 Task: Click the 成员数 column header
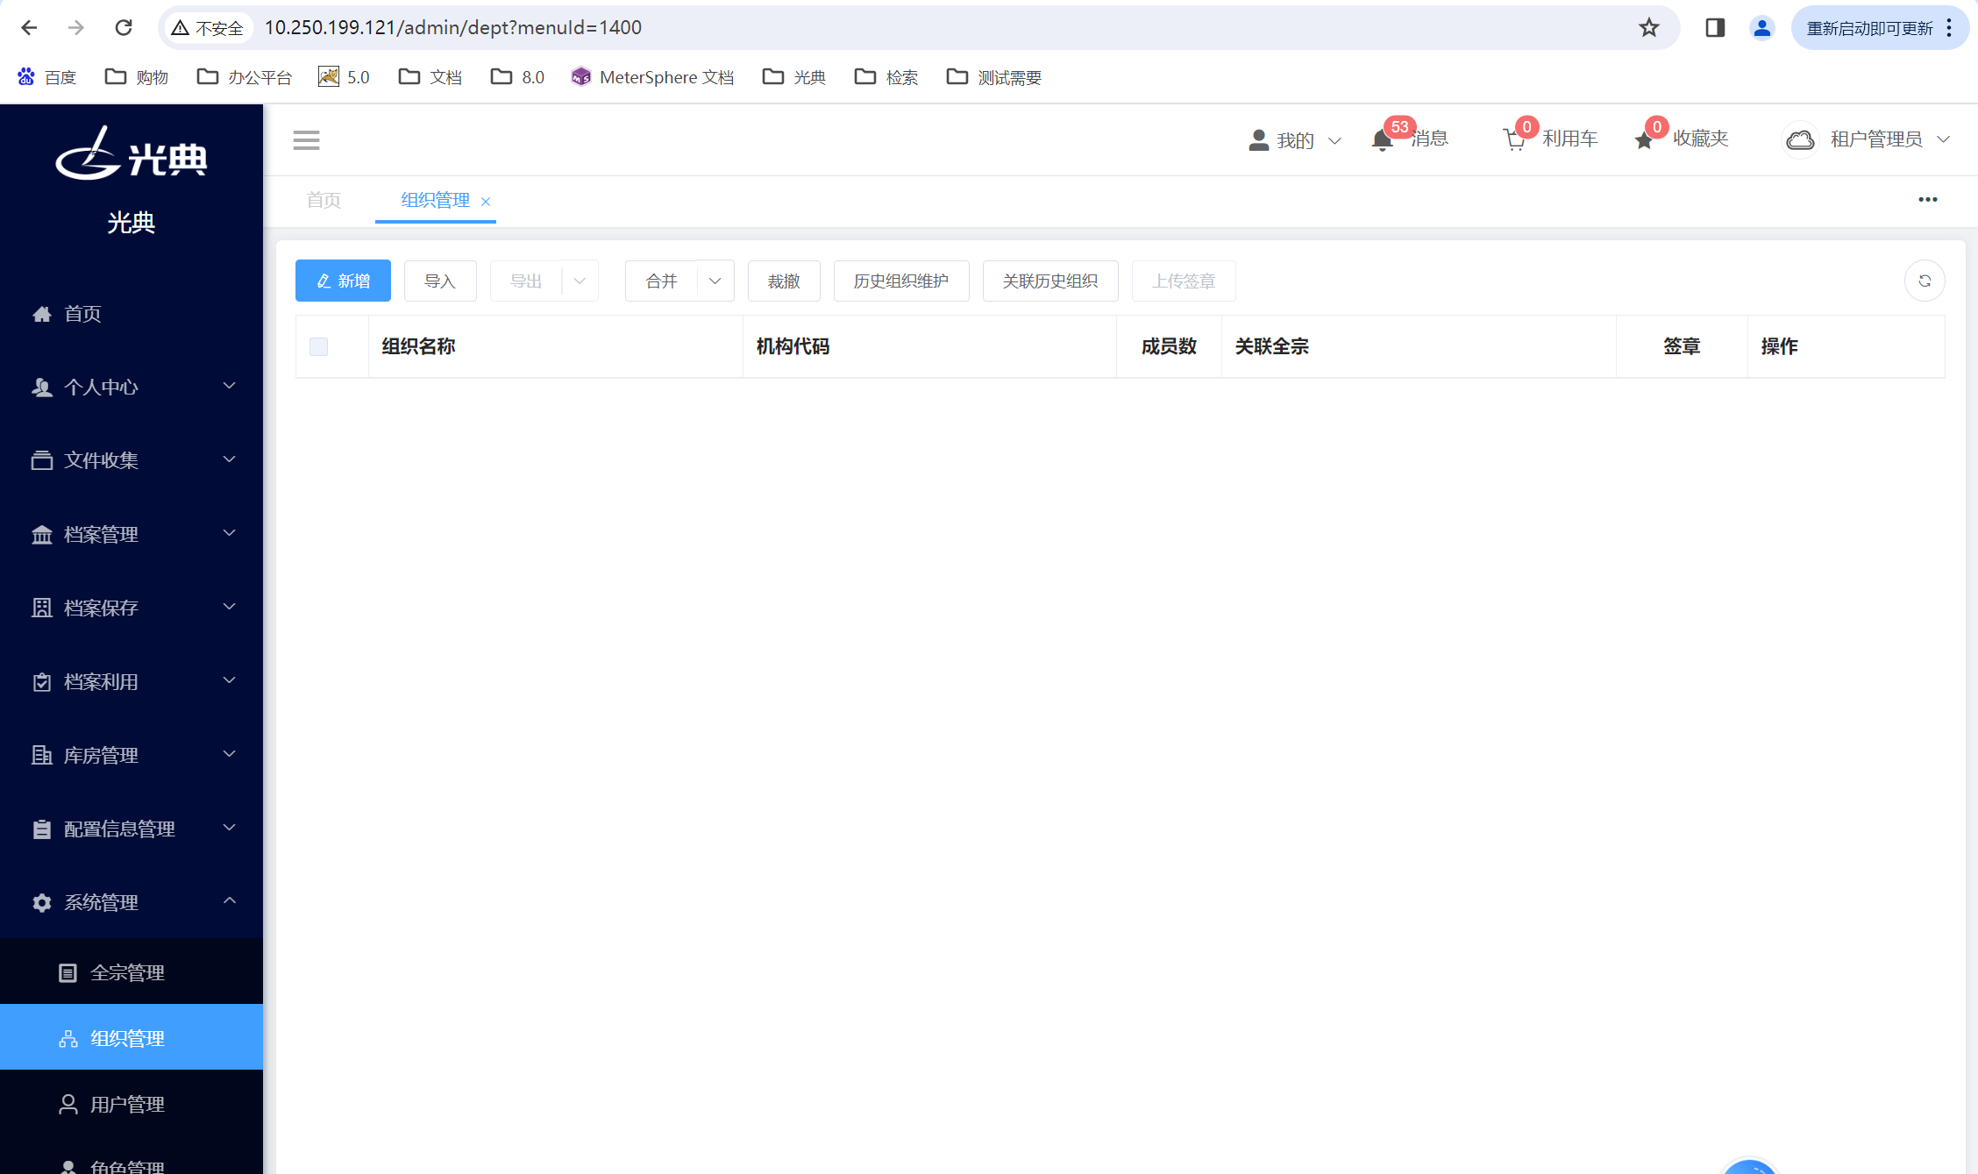[x=1169, y=346]
